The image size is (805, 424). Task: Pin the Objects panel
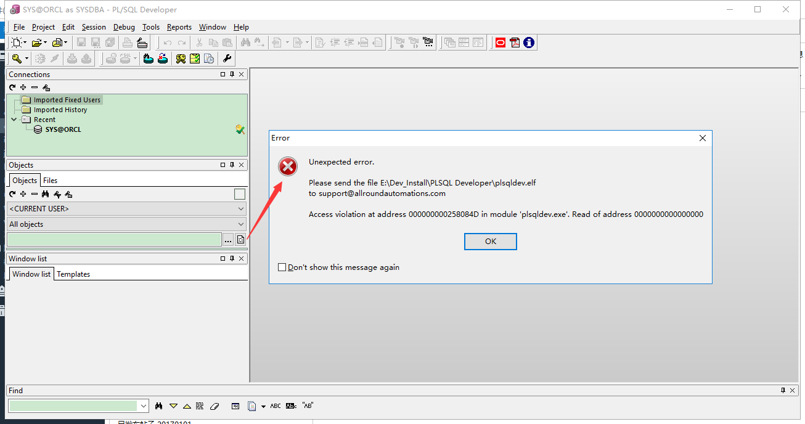tap(232, 165)
